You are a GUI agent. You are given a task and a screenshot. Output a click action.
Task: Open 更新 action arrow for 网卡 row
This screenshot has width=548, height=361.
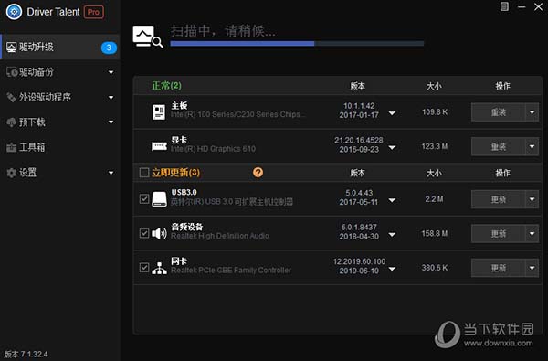[532, 268]
